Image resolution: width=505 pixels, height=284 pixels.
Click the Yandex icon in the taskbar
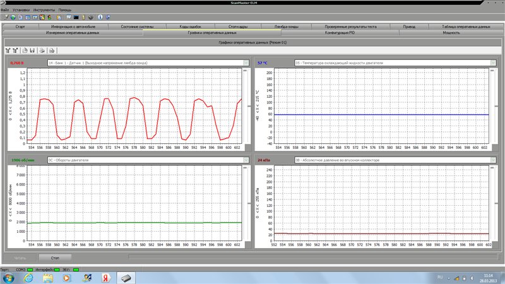(107, 278)
